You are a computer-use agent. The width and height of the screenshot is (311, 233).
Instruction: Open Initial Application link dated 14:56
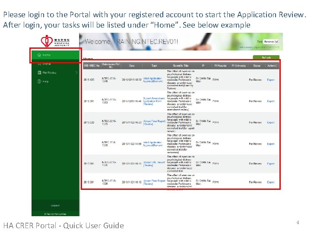pyautogui.click(x=153, y=144)
